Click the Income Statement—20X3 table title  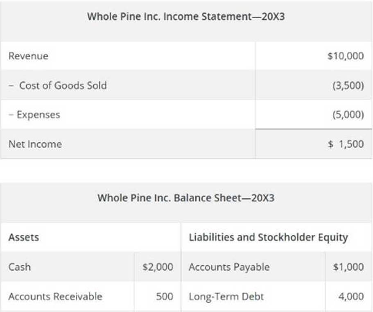pos(186,17)
